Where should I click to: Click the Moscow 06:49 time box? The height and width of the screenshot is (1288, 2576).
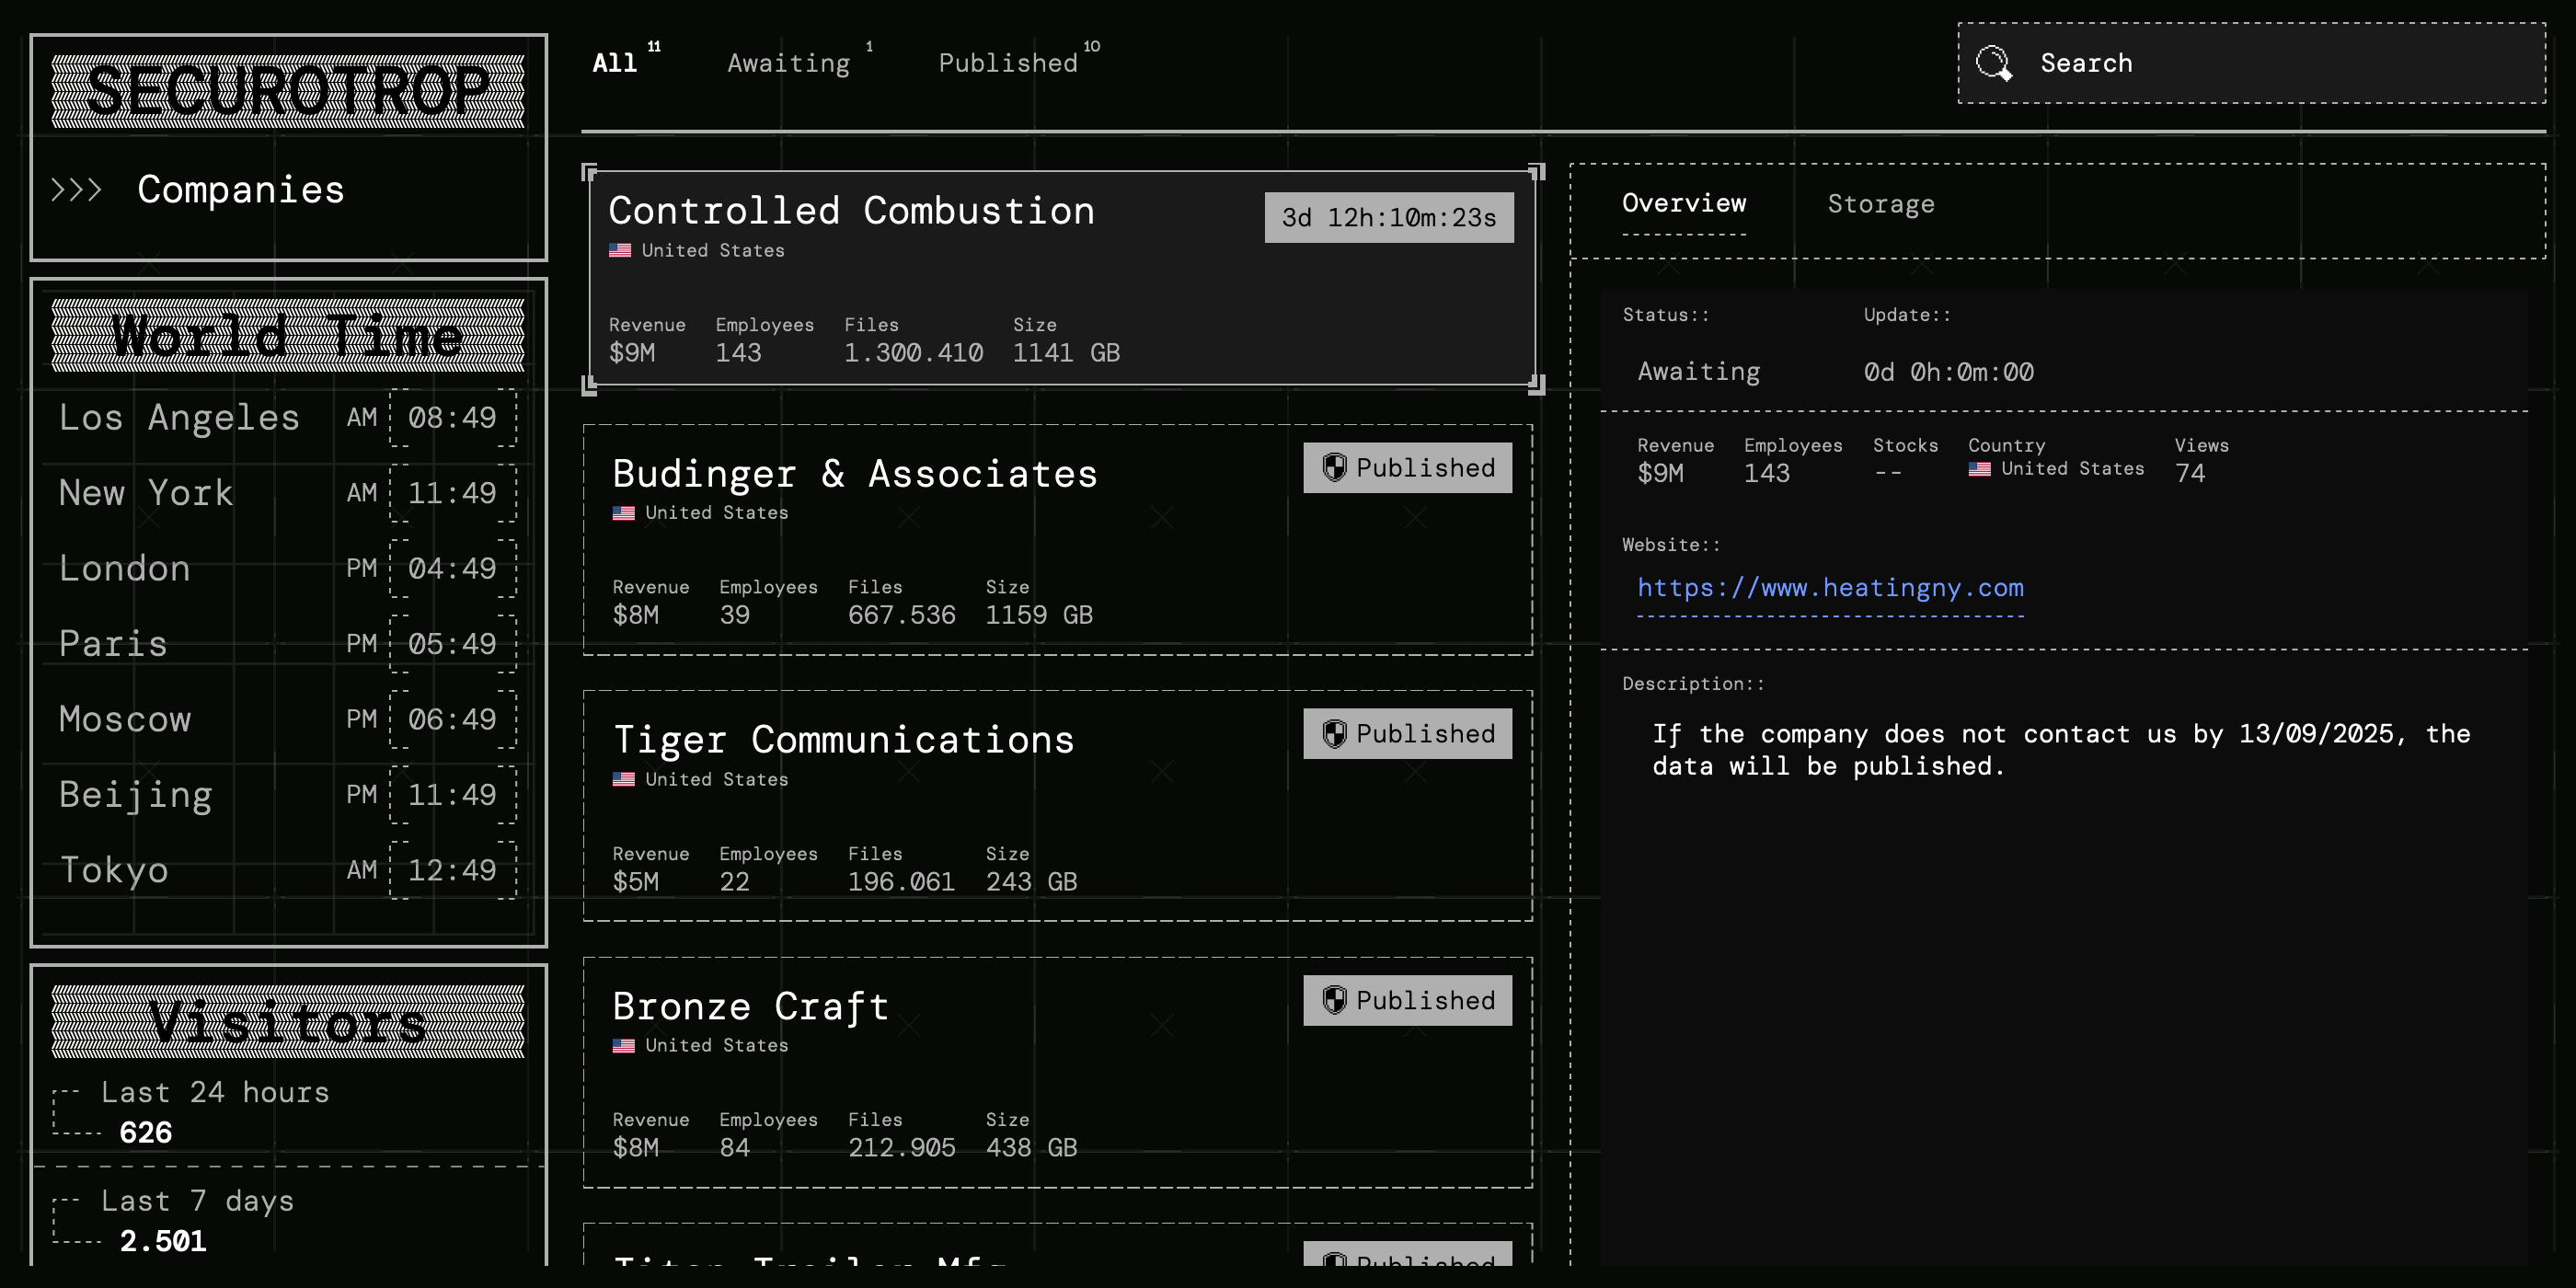[453, 719]
